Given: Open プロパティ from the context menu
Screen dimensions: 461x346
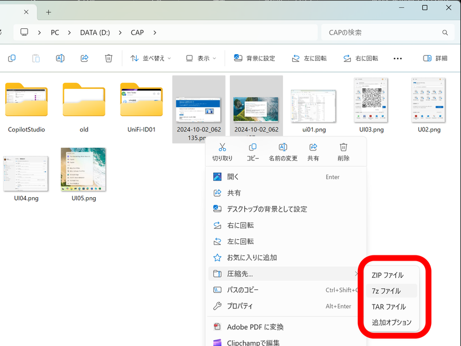Looking at the screenshot, I should coord(242,306).
